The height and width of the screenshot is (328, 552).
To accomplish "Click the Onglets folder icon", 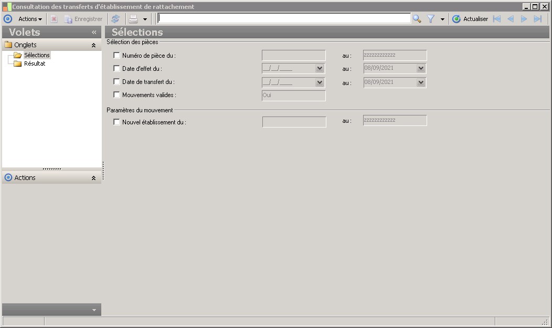I will (x=8, y=45).
